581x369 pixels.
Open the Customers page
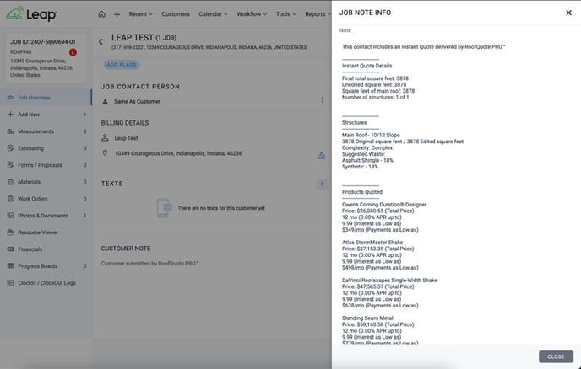pyautogui.click(x=176, y=14)
